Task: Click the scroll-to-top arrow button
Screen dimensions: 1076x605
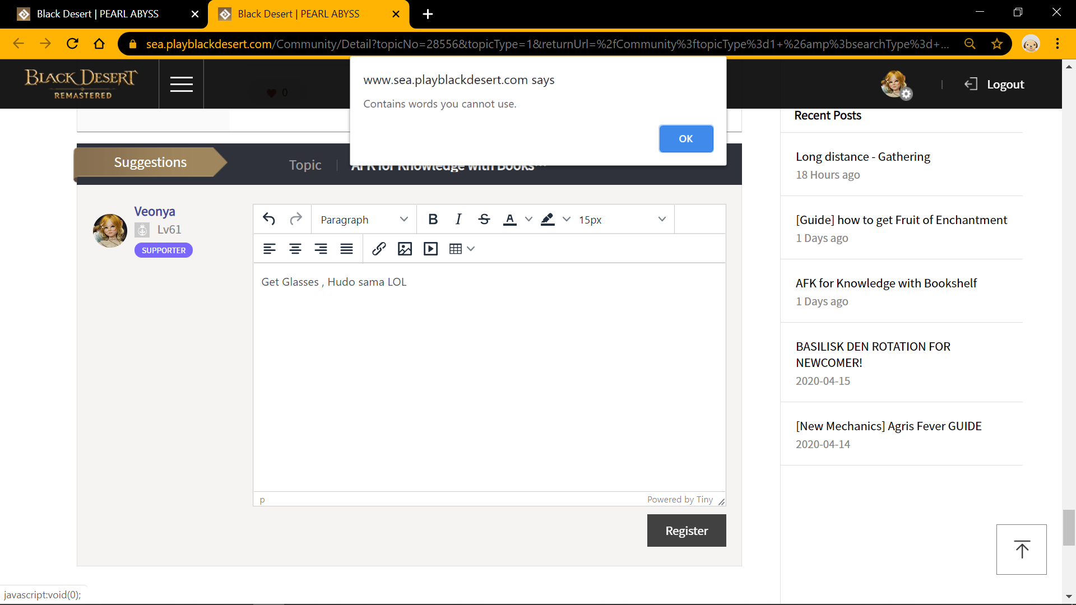Action: click(x=1021, y=550)
